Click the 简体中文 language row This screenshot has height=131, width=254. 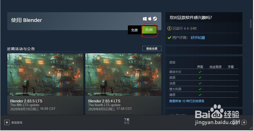(204, 72)
